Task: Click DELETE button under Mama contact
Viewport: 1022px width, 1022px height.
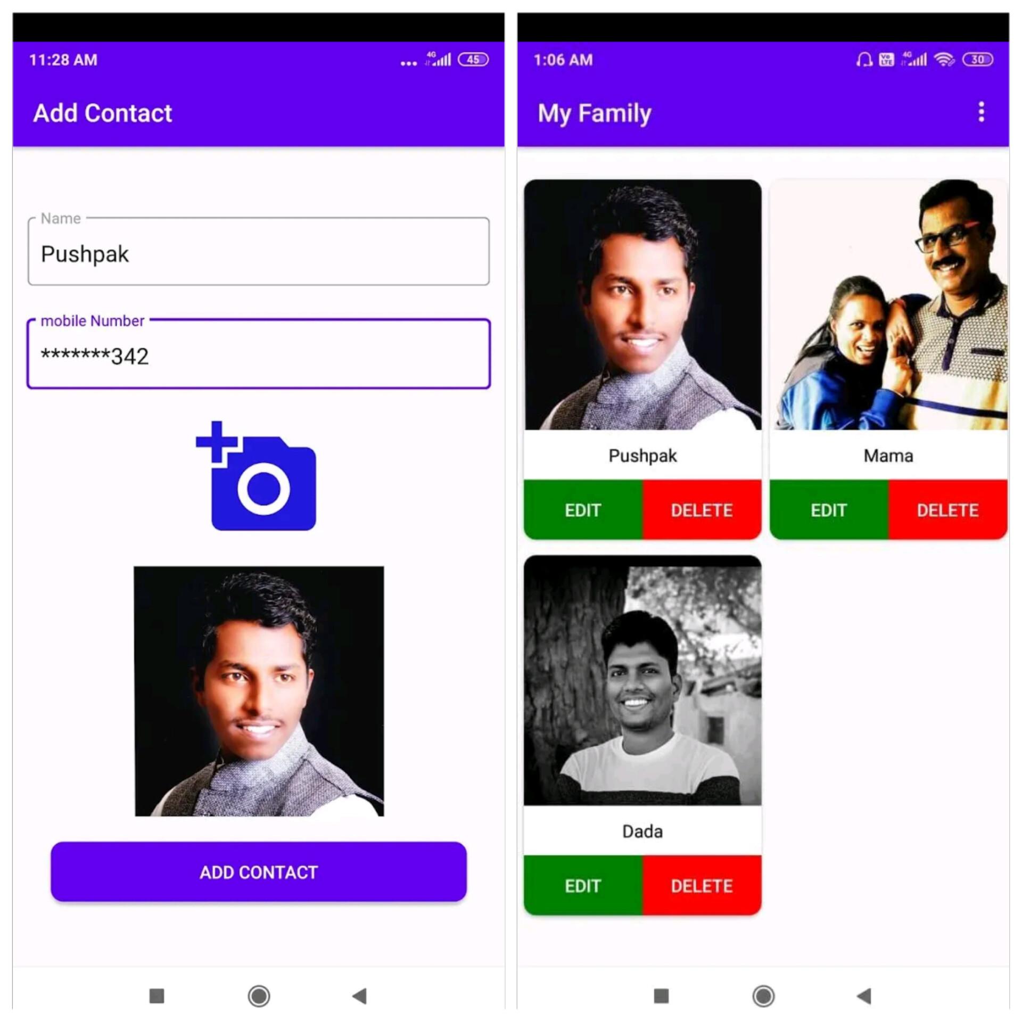Action: (947, 509)
